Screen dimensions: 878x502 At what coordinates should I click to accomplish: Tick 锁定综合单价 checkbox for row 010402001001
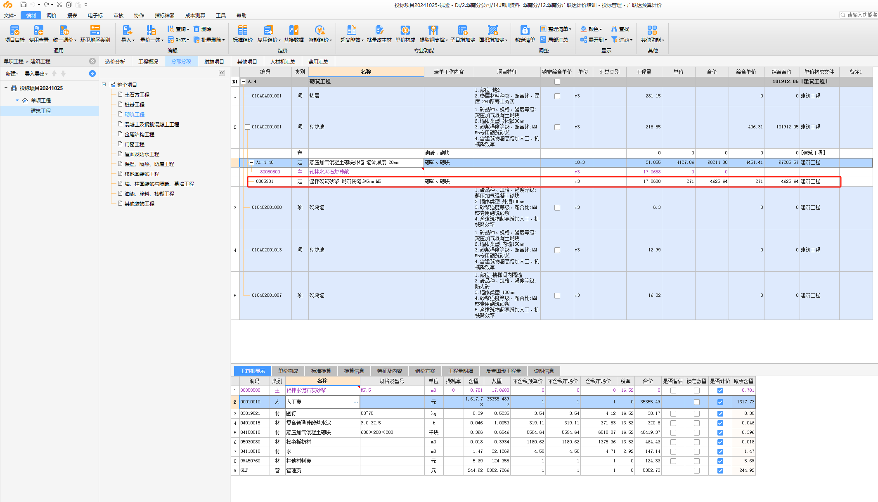(x=557, y=127)
